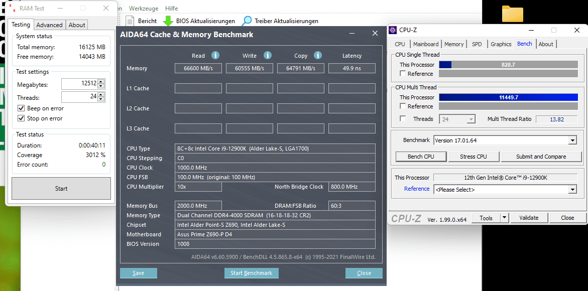
Task: Open the About tab in CPU-Z
Action: pyautogui.click(x=546, y=44)
